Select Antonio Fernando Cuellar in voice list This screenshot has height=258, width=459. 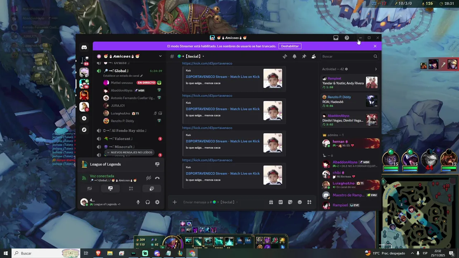pos(133,98)
